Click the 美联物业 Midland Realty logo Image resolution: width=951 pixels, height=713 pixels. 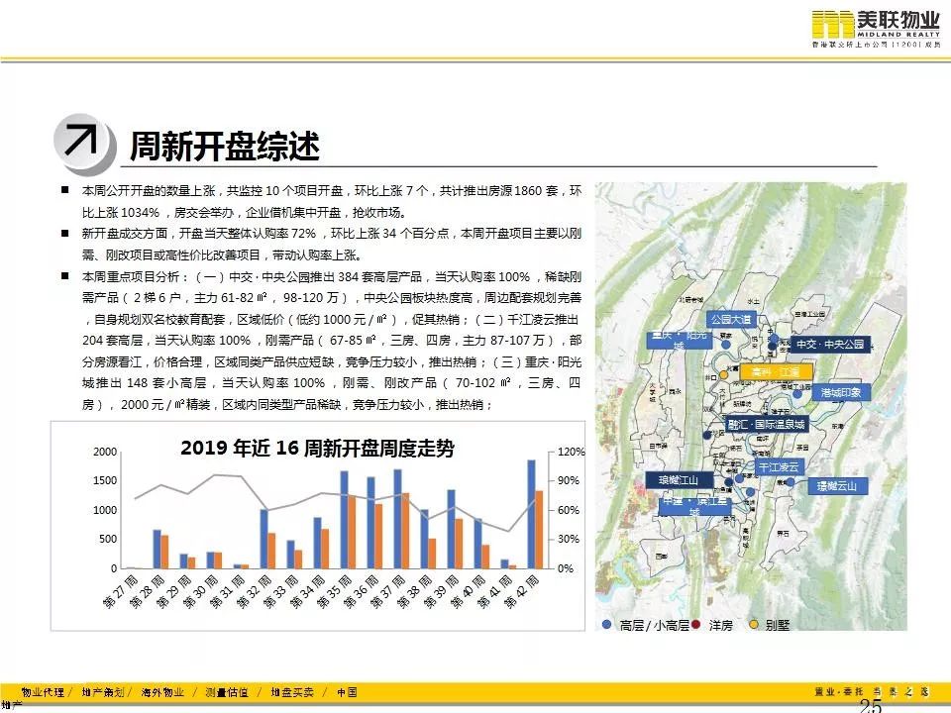pos(876,29)
